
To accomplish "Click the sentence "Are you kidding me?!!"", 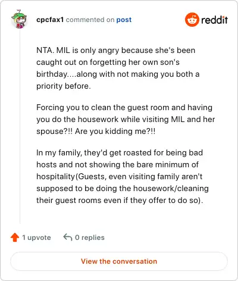I will point(115,131).
